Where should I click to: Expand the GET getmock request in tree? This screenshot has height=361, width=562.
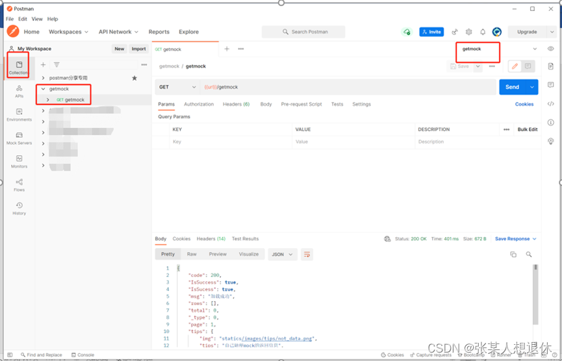pyautogui.click(x=48, y=99)
